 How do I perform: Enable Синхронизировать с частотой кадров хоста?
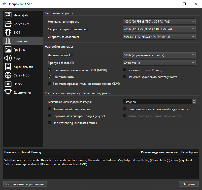124,109
